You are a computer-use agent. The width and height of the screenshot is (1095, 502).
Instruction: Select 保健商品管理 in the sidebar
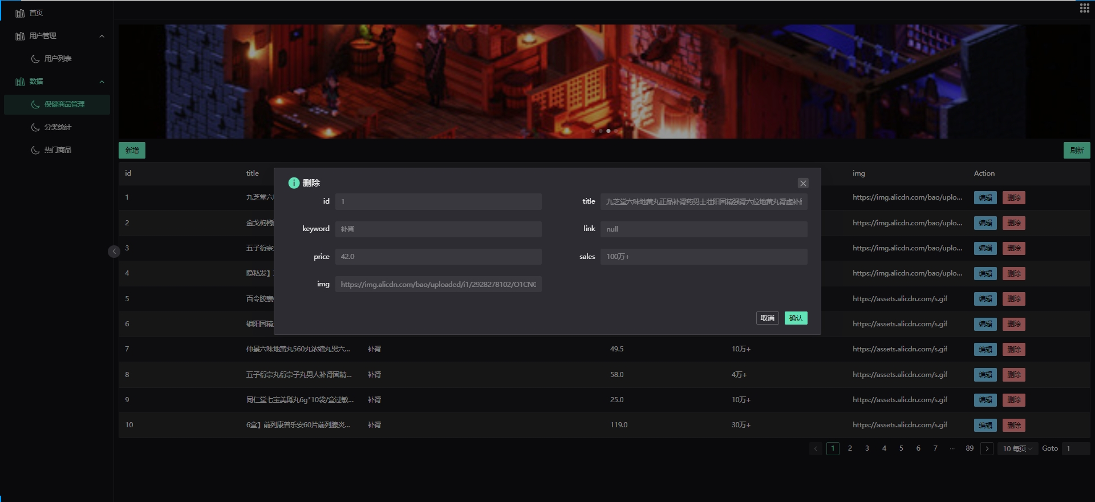57,104
